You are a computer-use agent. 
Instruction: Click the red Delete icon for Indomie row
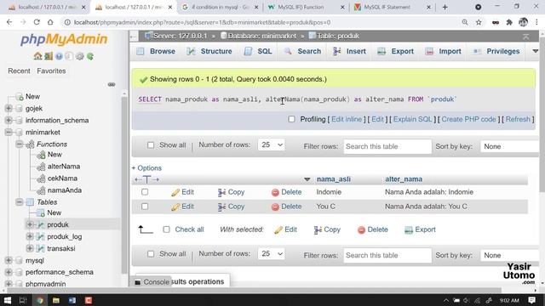pyautogui.click(x=275, y=193)
